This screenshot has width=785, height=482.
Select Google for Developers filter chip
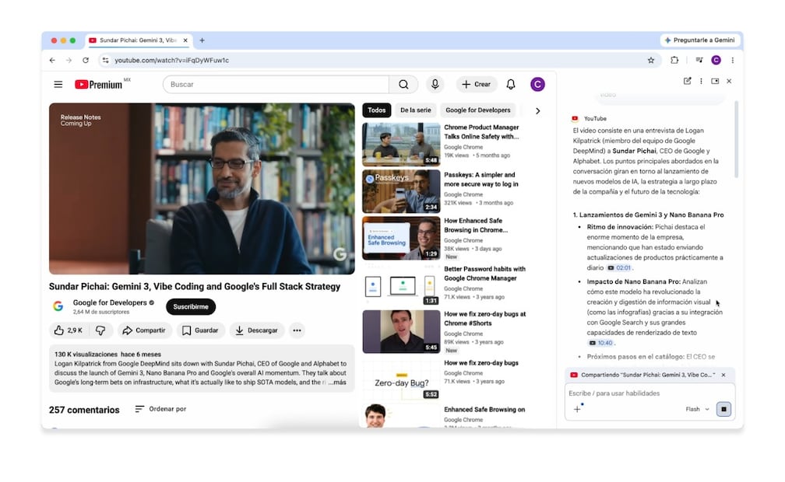[x=478, y=110]
